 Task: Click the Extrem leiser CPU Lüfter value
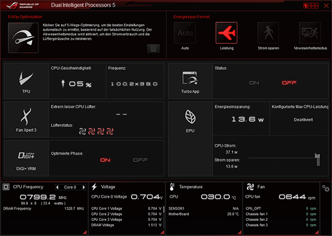point(121,114)
